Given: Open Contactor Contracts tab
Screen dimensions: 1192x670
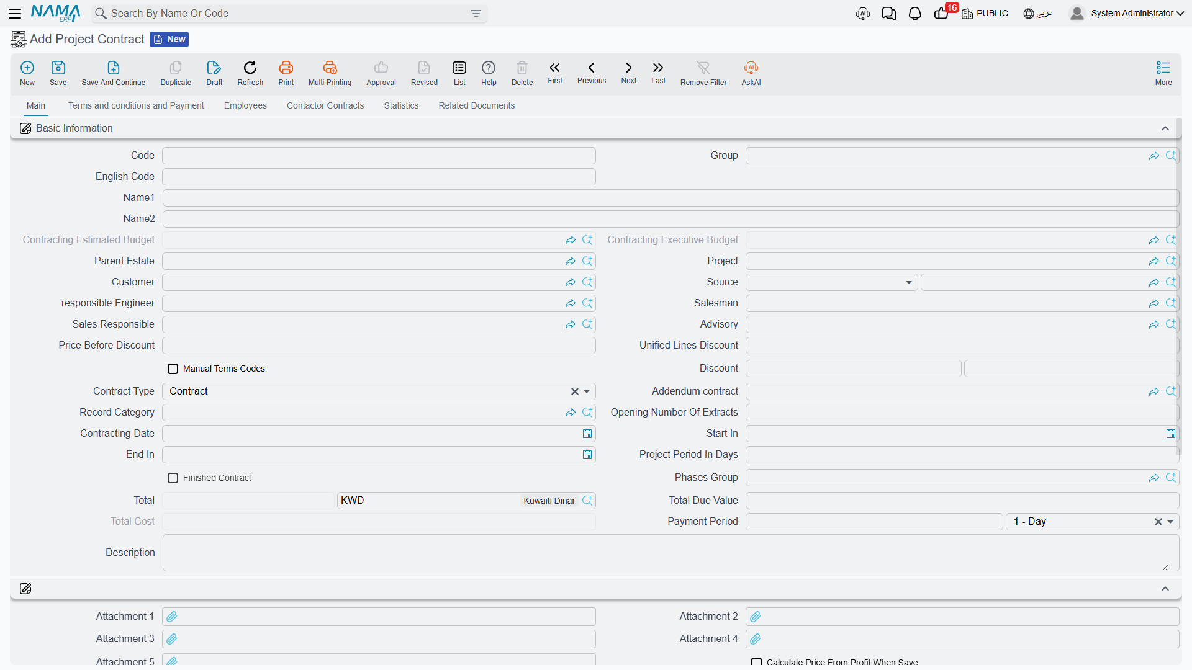Looking at the screenshot, I should coord(325,105).
